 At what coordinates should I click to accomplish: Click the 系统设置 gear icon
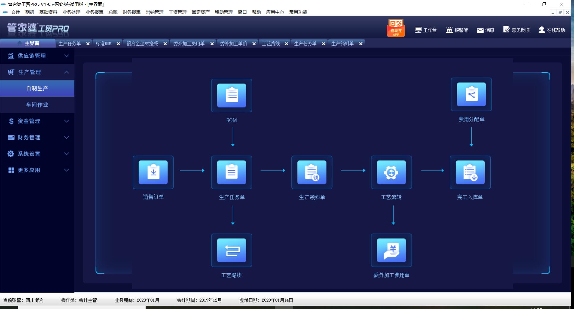(11, 154)
